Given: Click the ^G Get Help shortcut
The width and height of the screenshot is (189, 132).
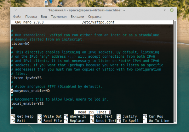Looking at the screenshot, I should click(x=22, y=116).
